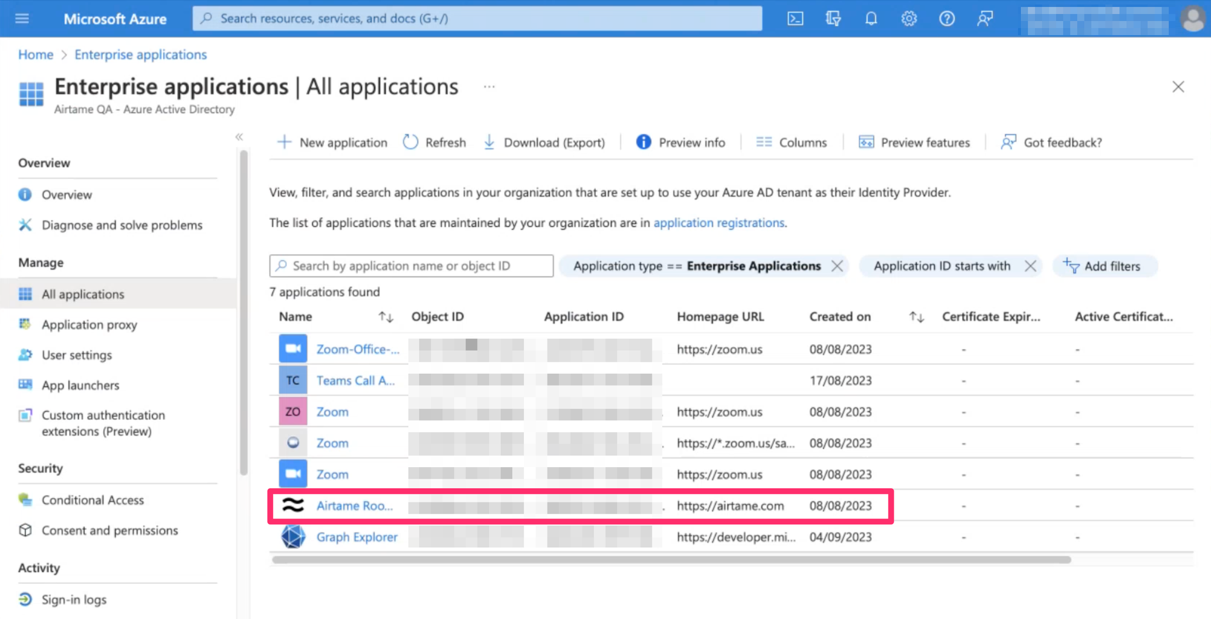Image resolution: width=1211 pixels, height=619 pixels.
Task: Click the 17/08/2023 created date
Action: (x=840, y=381)
